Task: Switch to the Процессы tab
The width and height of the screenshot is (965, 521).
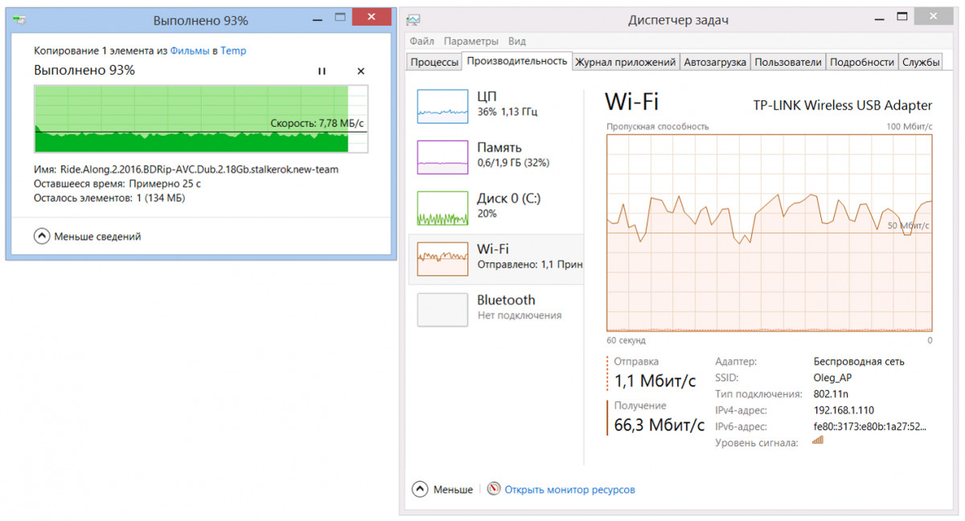Action: (434, 62)
